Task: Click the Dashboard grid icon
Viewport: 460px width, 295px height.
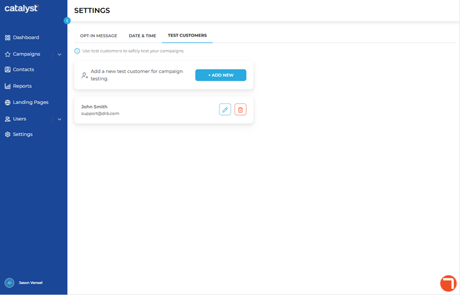Action: point(7,37)
